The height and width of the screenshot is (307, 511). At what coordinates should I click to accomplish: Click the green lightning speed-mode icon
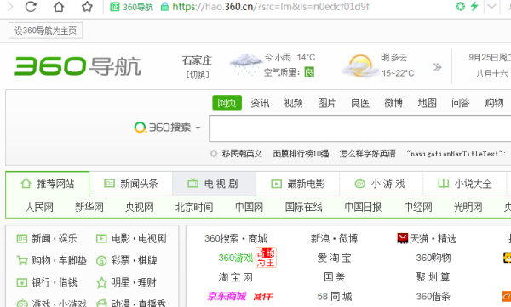point(474,6)
